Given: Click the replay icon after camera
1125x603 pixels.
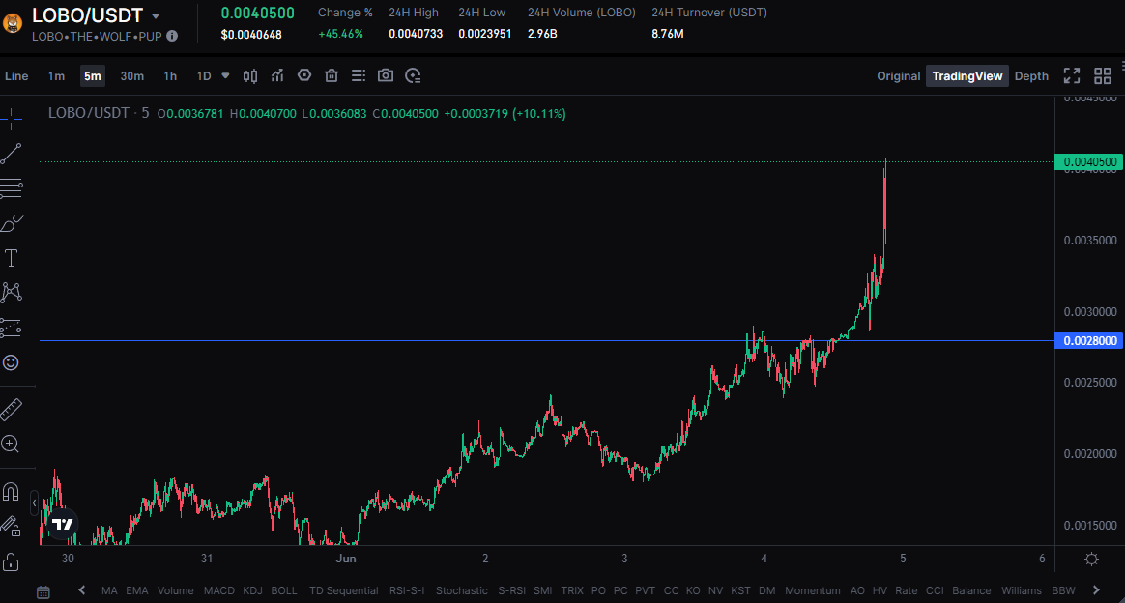Looking at the screenshot, I should (x=413, y=76).
